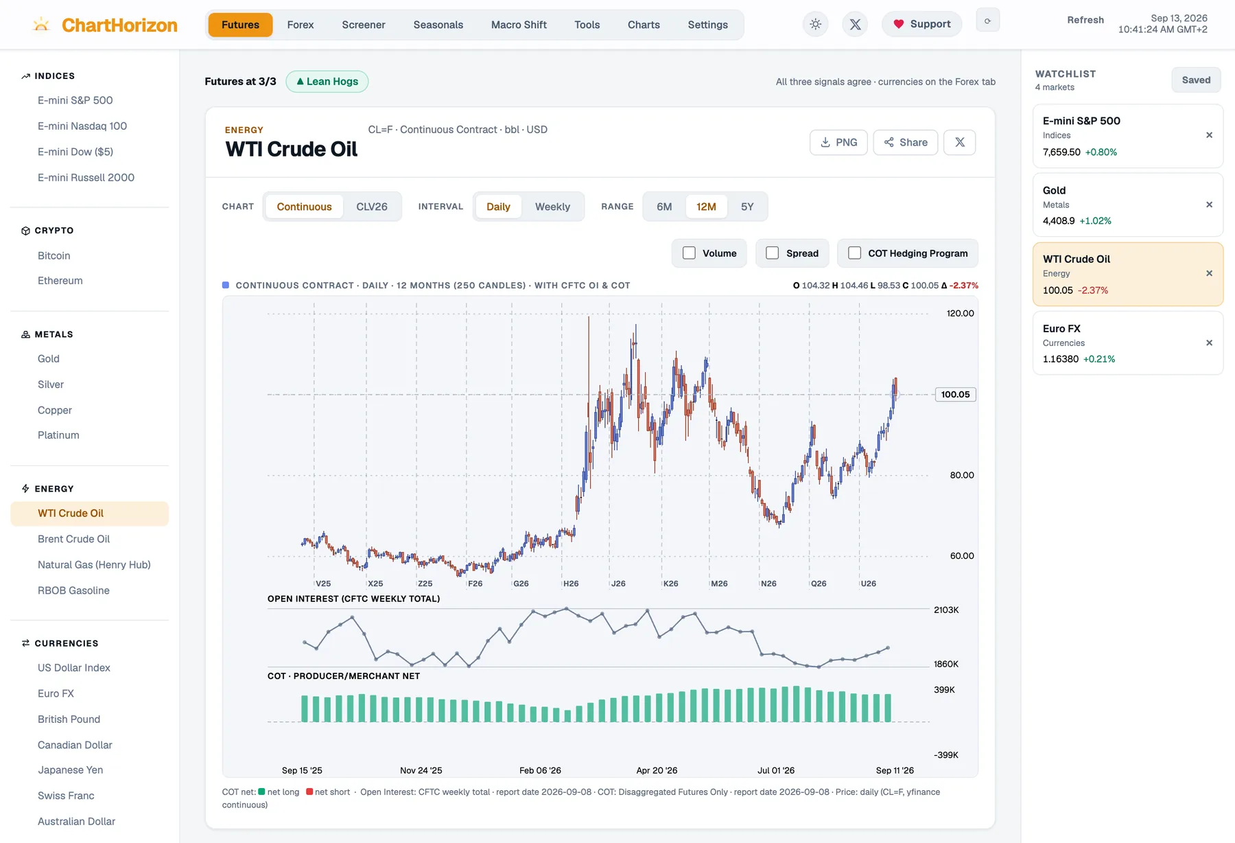
Task: Open the Tools menu
Action: (587, 25)
